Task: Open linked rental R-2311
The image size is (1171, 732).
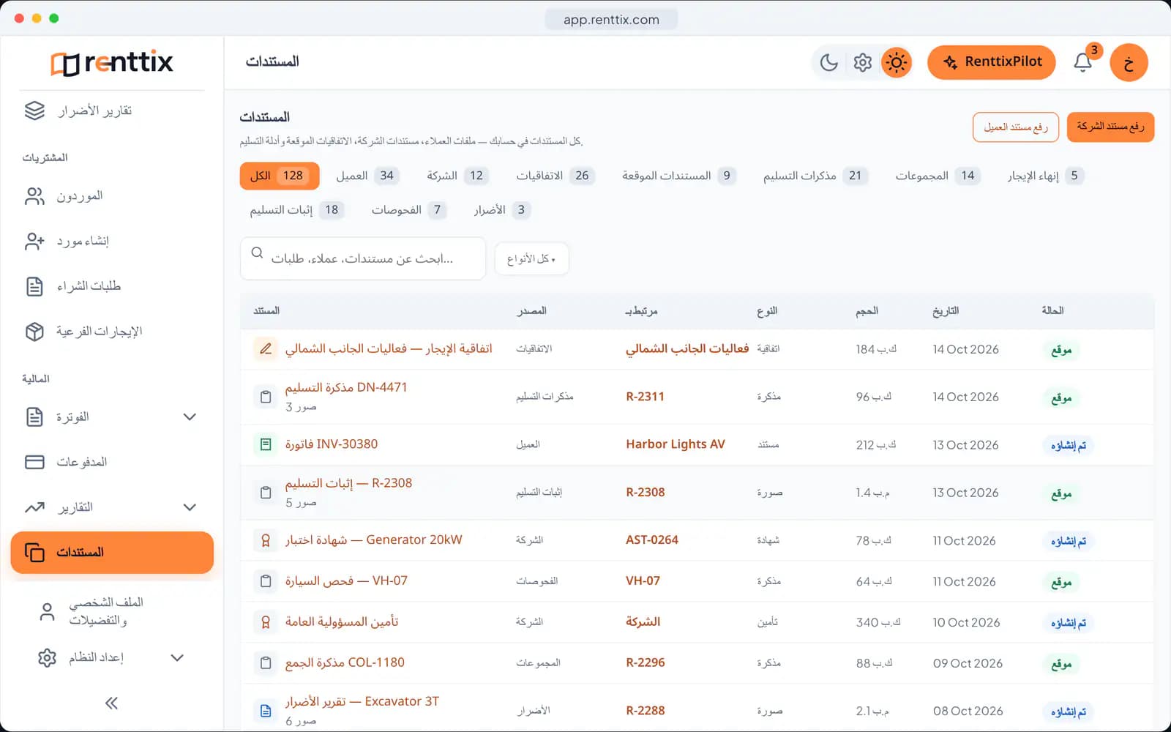Action: click(645, 397)
